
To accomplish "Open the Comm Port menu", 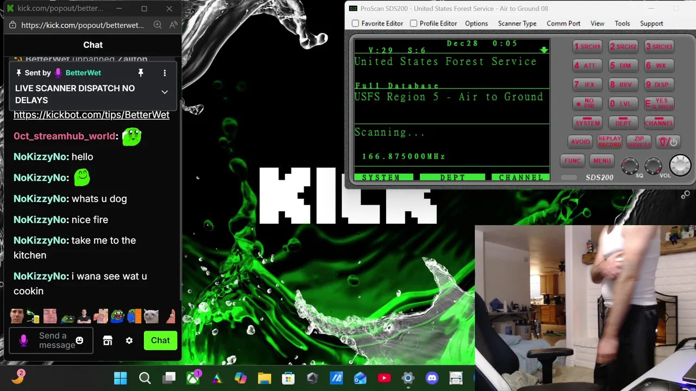I will tap(563, 23).
